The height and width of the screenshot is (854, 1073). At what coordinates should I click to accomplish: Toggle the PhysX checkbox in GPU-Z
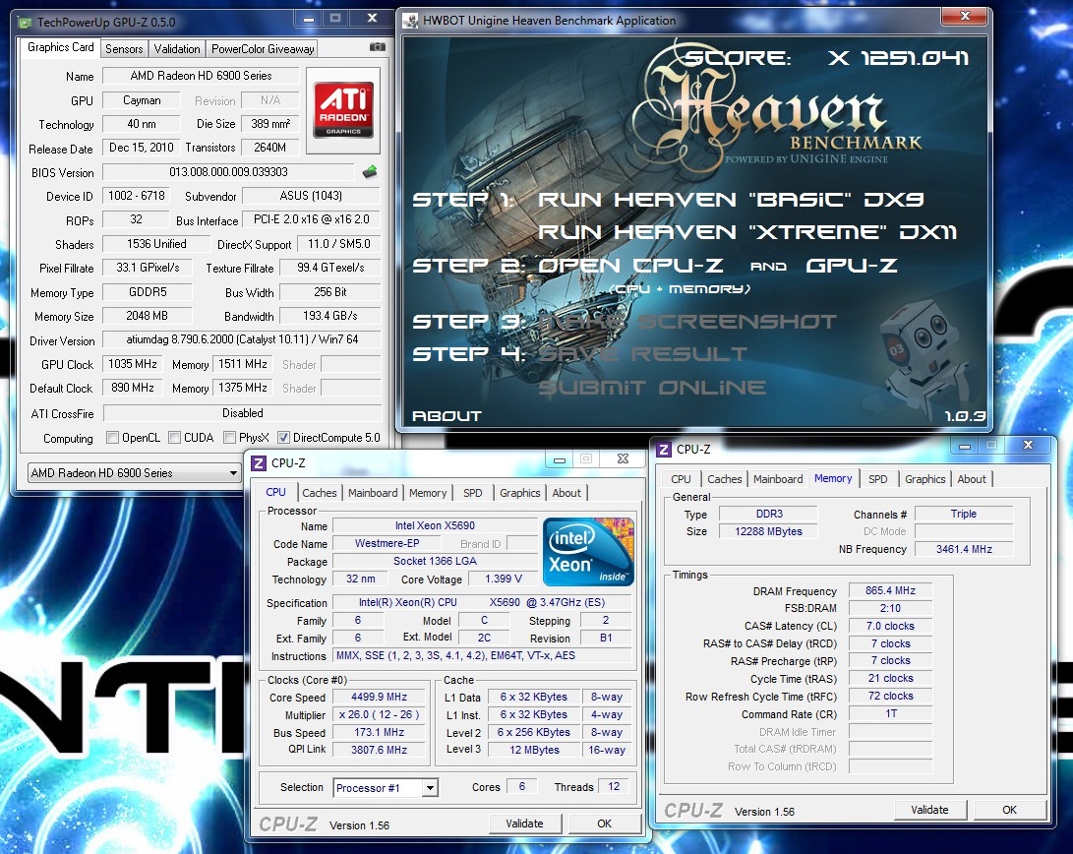coord(230,437)
